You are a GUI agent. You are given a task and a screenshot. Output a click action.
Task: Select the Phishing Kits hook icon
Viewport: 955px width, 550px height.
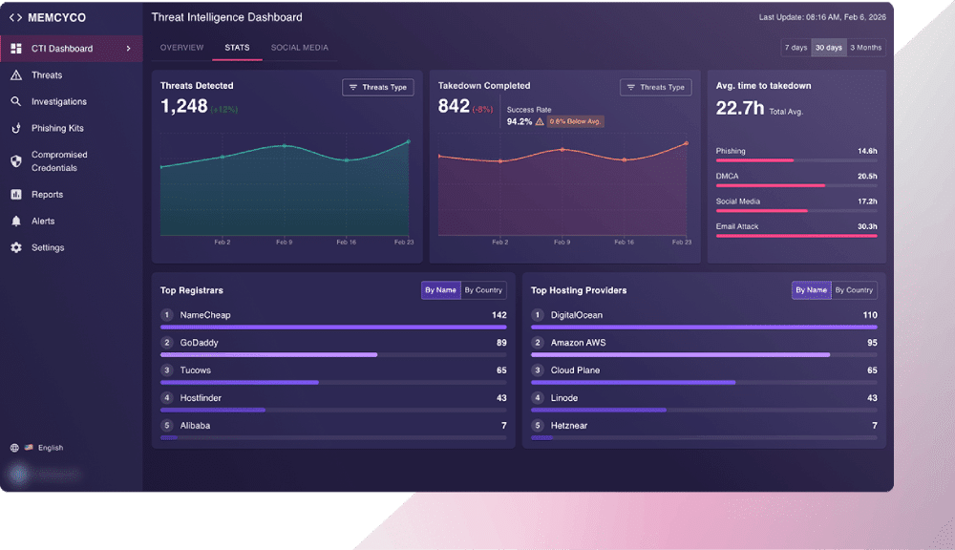16,128
